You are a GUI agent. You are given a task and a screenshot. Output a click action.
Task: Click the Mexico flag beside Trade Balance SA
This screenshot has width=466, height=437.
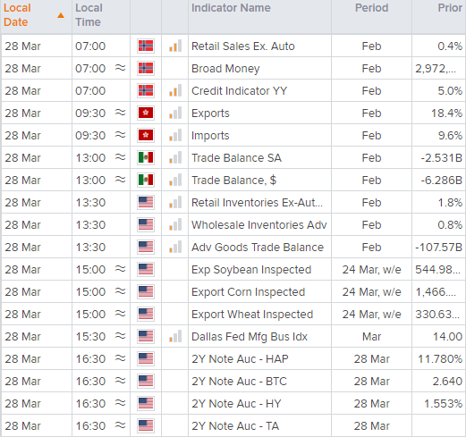(x=146, y=158)
